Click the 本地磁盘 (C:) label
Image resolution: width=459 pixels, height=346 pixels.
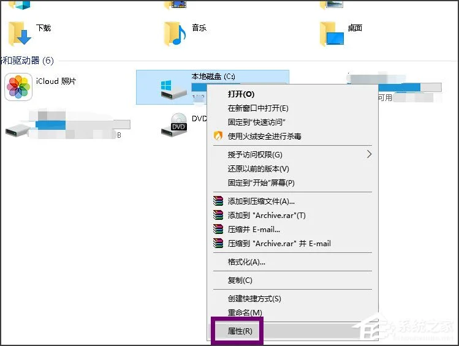[x=213, y=77]
